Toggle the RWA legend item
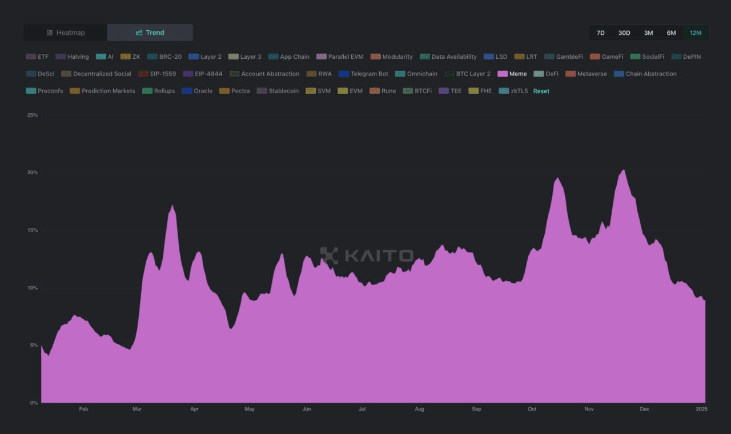The height and width of the screenshot is (434, 731). [x=319, y=74]
